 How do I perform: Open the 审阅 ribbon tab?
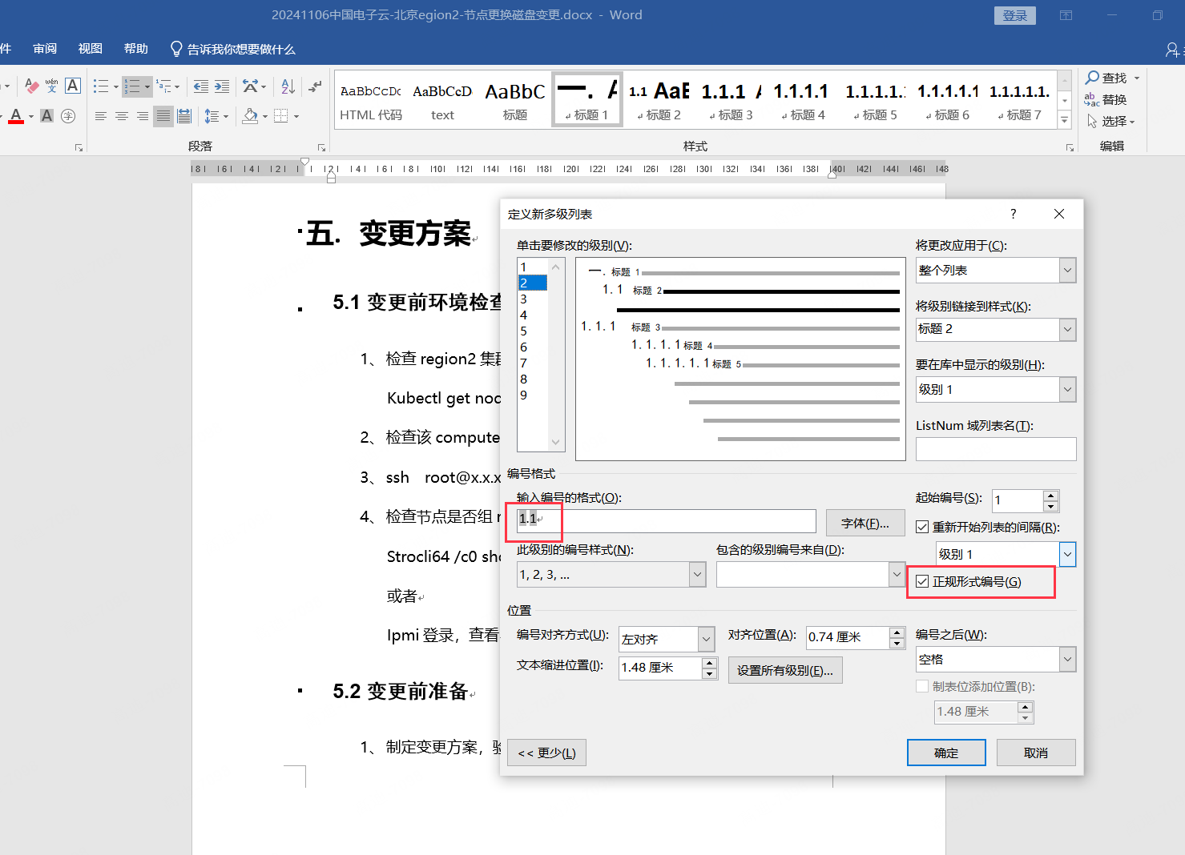tap(45, 49)
